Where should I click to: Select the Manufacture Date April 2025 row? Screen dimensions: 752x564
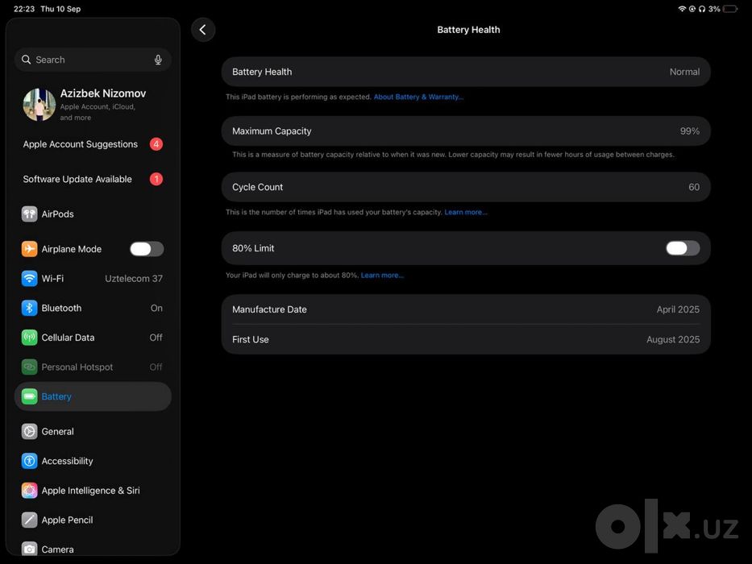coord(466,309)
